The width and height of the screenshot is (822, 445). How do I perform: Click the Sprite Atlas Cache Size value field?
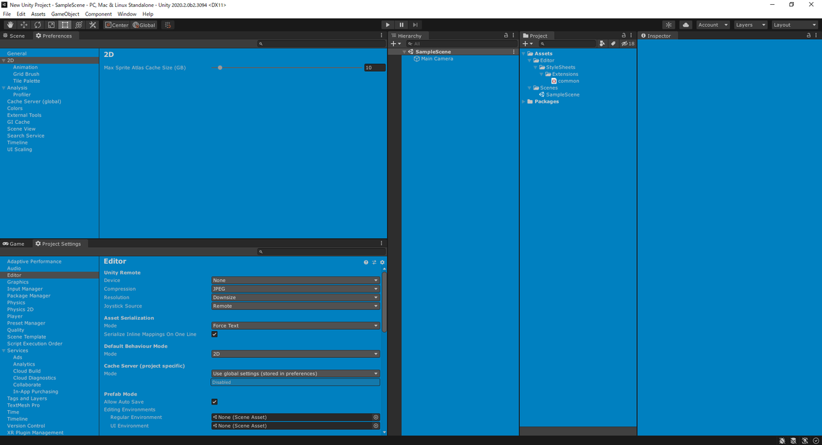click(x=375, y=68)
